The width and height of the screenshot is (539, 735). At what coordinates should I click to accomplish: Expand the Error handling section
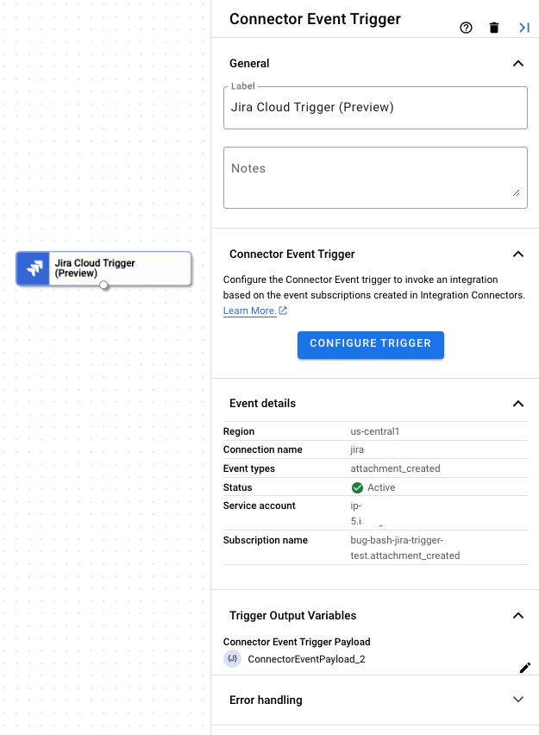click(x=518, y=700)
